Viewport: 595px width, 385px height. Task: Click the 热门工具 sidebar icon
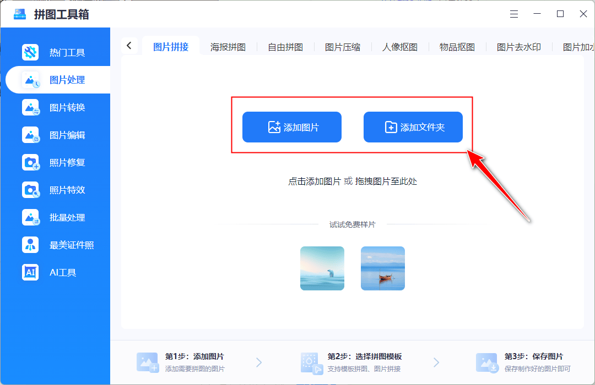click(x=30, y=52)
